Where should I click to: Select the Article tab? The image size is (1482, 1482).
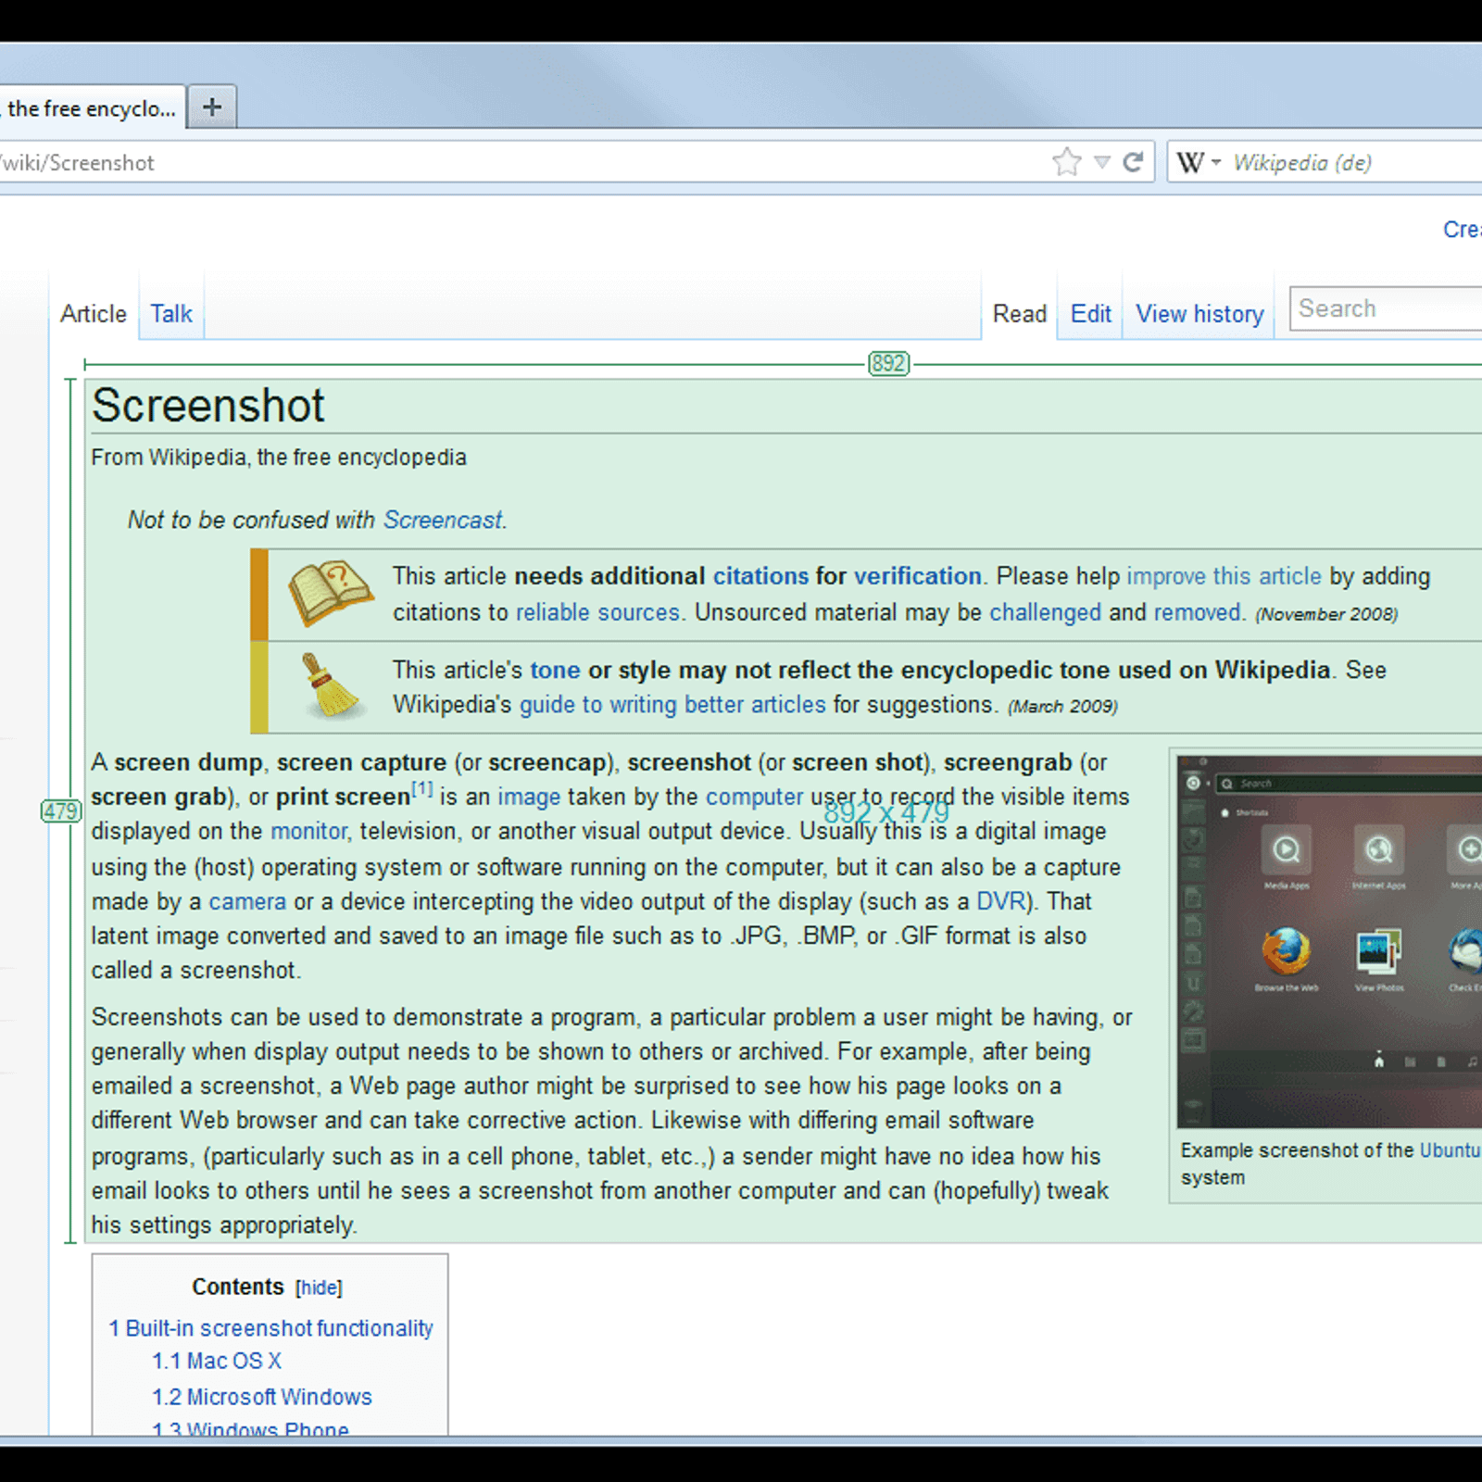pos(94,314)
